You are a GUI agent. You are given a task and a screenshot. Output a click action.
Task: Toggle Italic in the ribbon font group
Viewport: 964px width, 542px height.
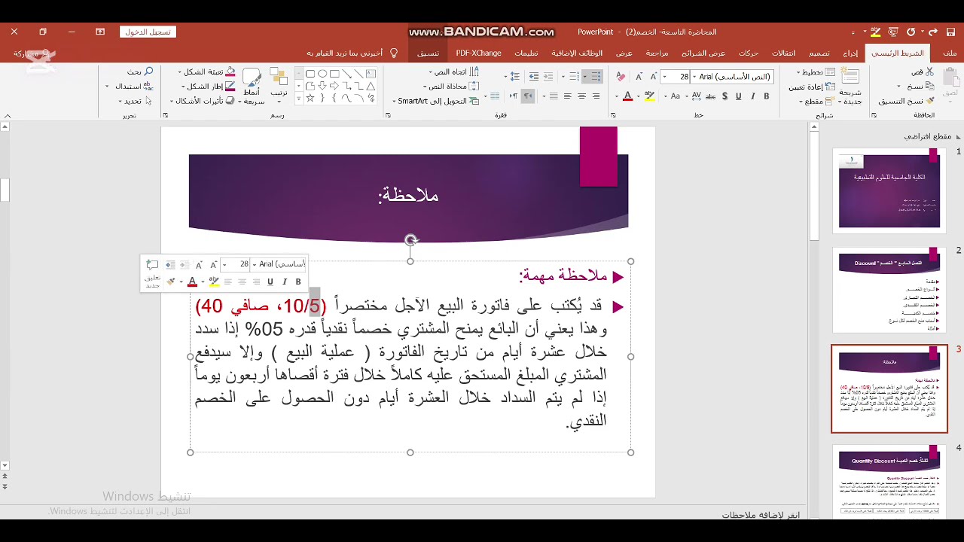click(x=752, y=96)
